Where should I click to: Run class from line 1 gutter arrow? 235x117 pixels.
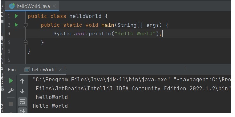16,16
